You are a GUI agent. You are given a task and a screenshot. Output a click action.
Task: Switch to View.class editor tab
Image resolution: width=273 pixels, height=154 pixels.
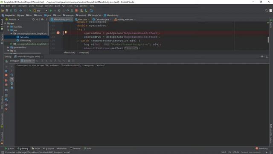click(82, 20)
